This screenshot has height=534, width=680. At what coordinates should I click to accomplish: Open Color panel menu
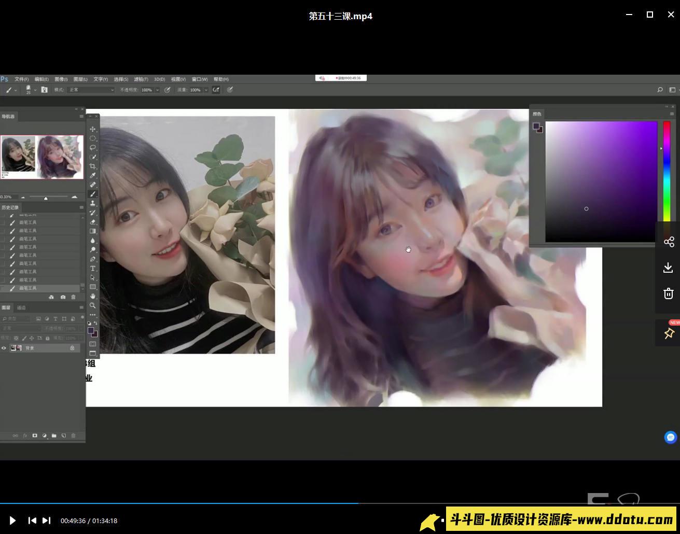point(672,114)
